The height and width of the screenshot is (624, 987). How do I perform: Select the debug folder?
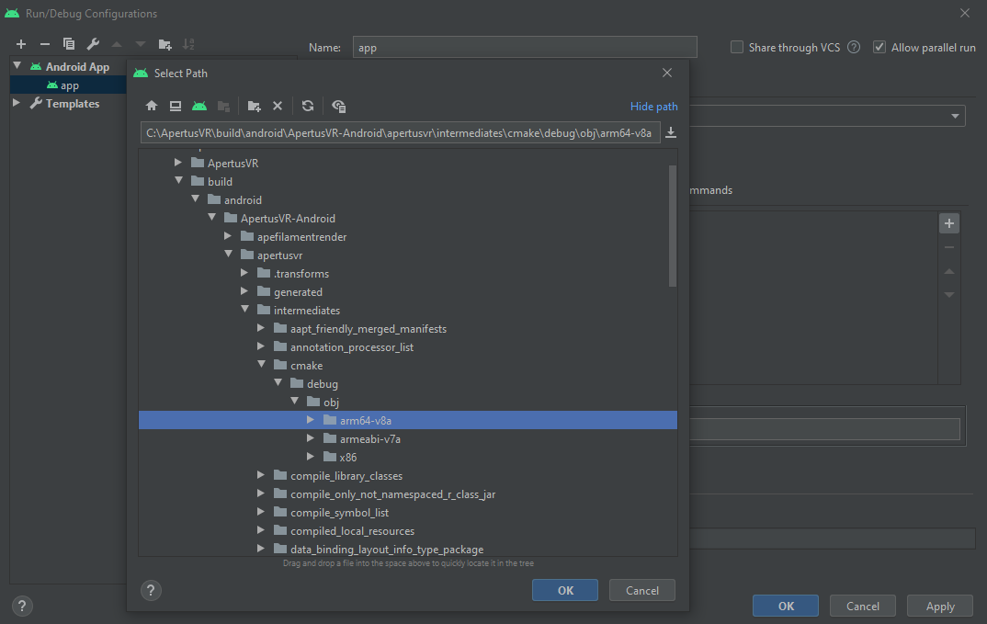click(323, 383)
